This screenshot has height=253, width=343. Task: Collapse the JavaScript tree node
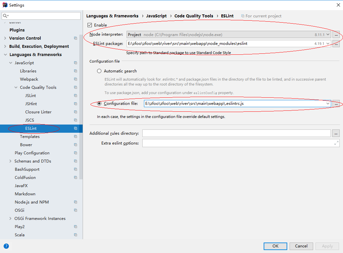point(11,63)
